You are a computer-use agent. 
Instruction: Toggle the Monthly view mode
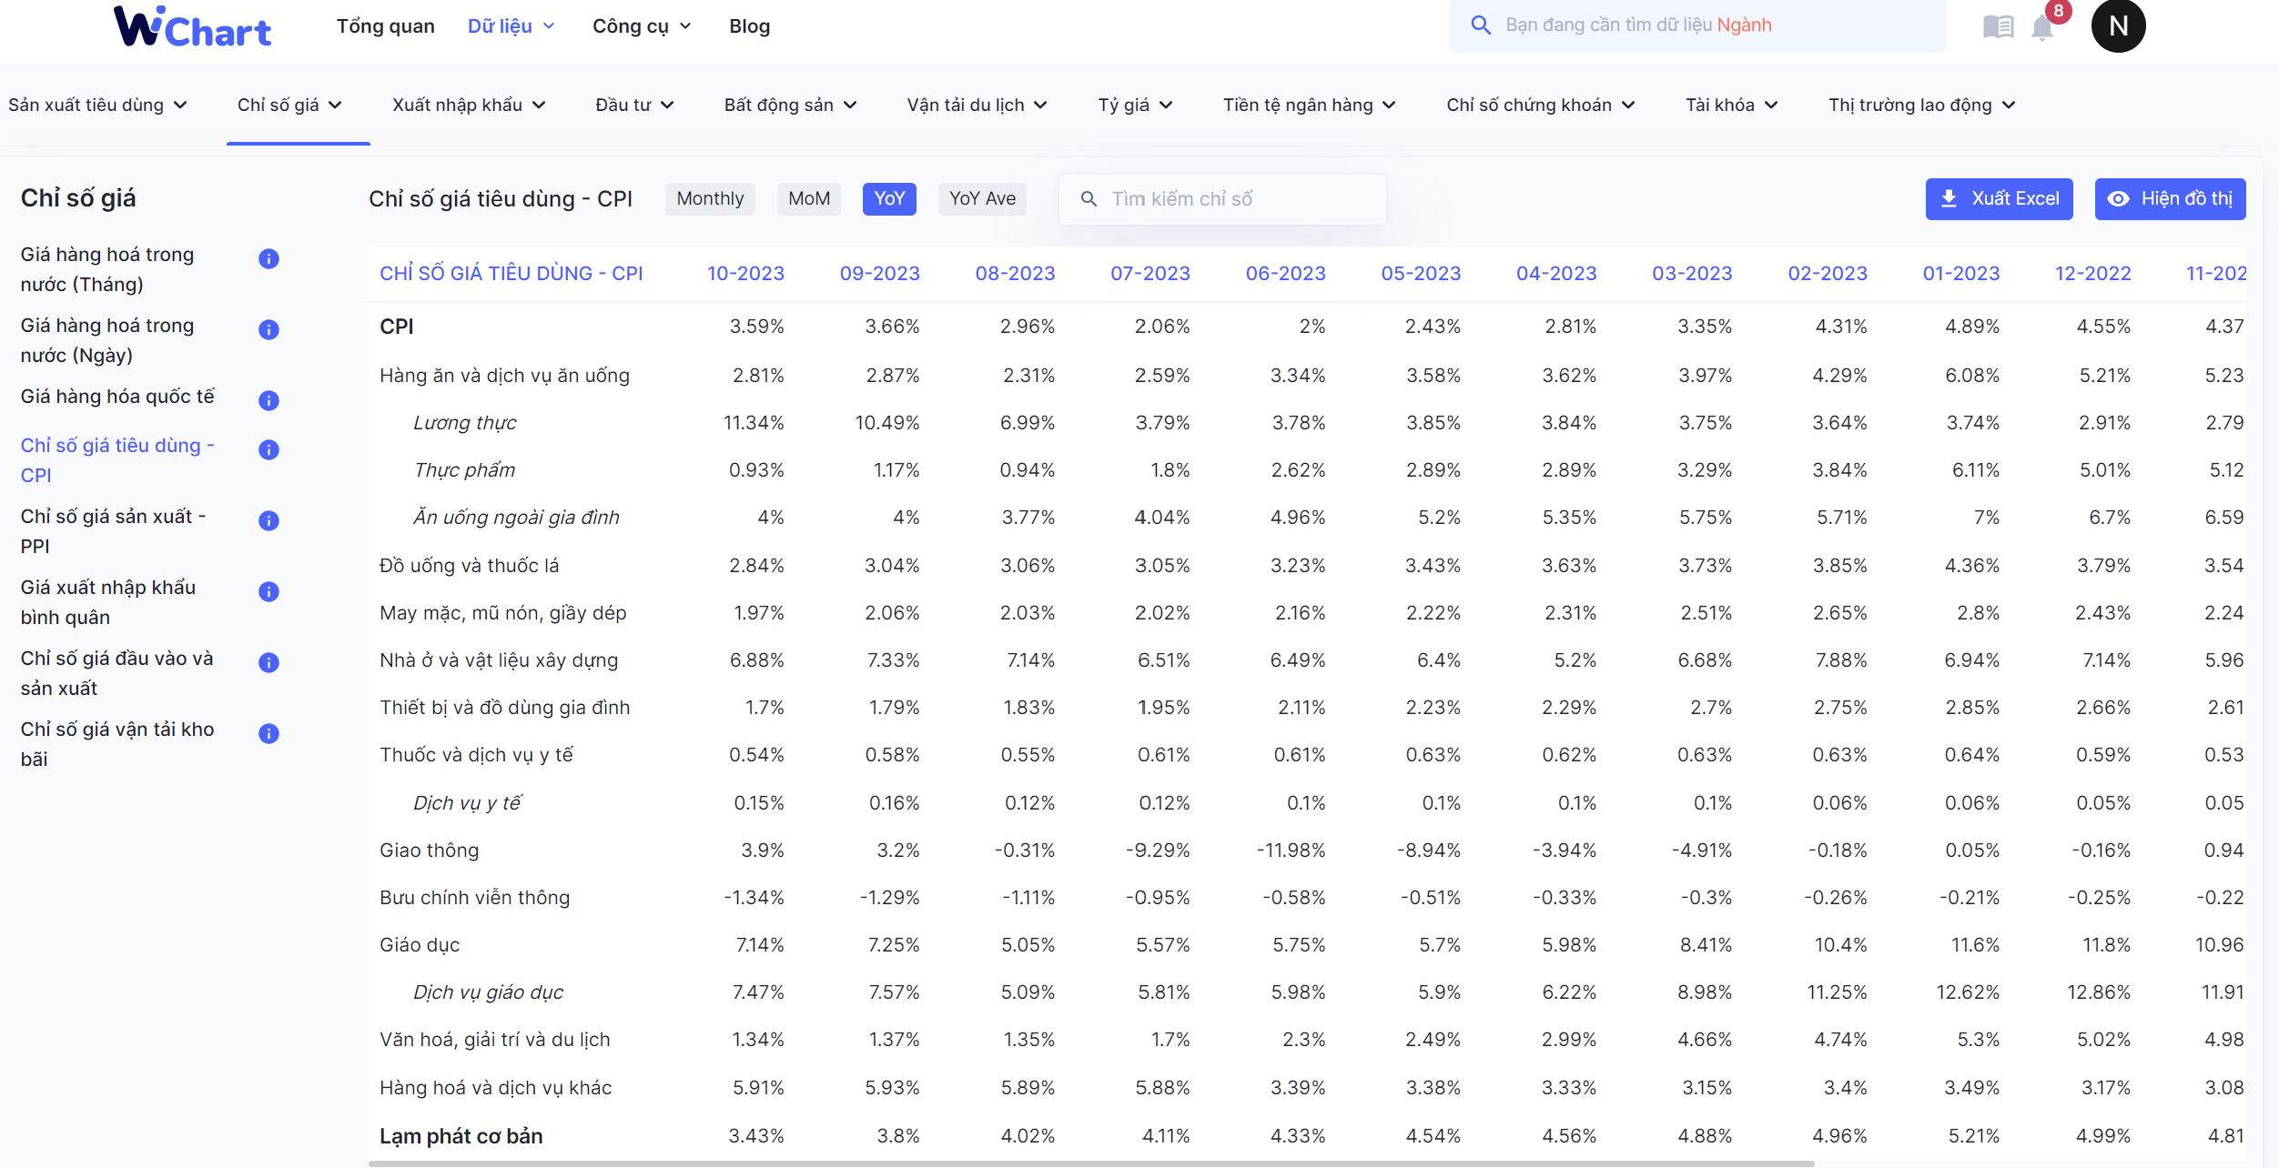711,198
